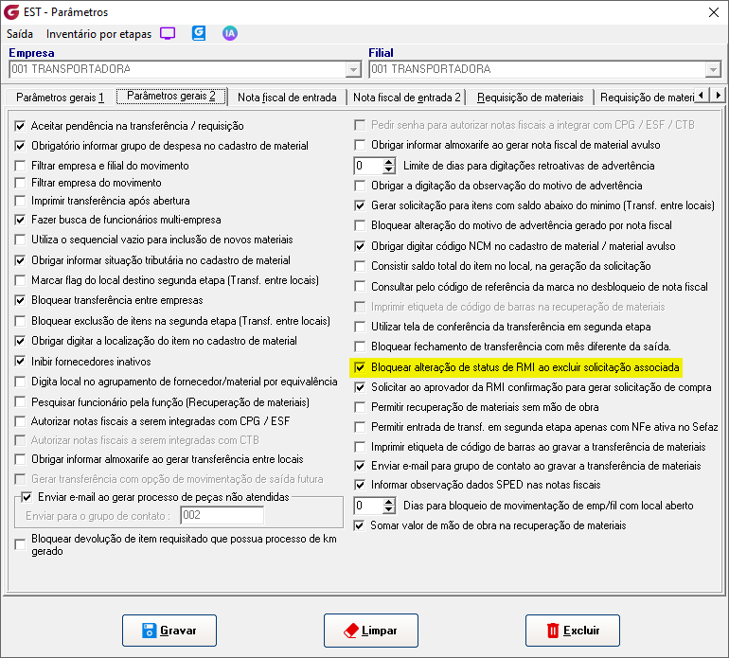Enable Bloquear devolução de item requisitado checkbox
Viewport: 729px width, 658px height.
20,544
